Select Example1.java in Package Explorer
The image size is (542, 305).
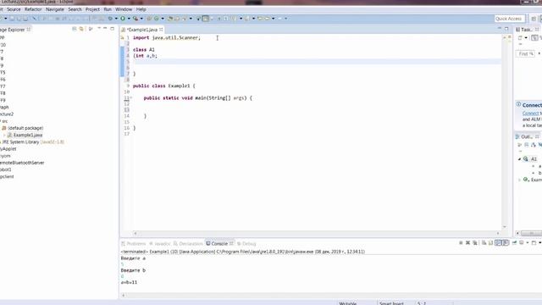(28, 135)
